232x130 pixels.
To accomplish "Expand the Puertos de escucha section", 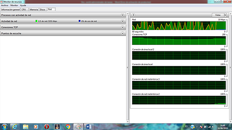I will click(123, 33).
